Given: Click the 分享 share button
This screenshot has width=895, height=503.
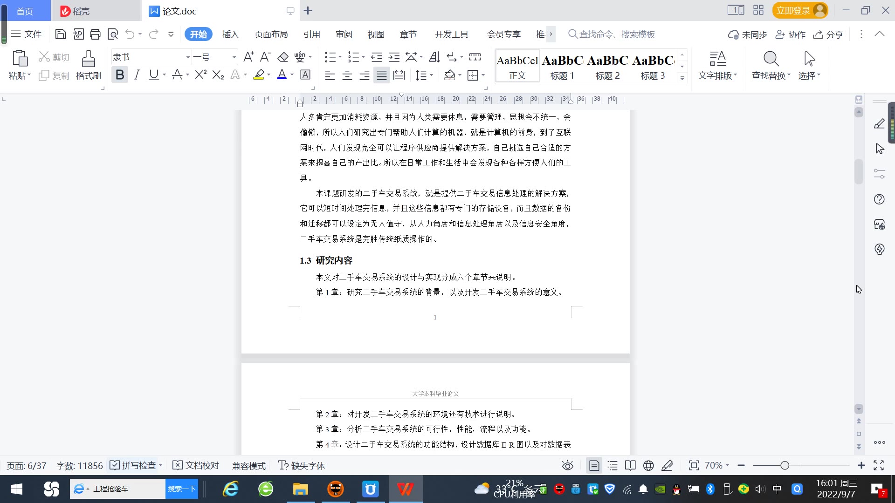Looking at the screenshot, I should pos(828,34).
